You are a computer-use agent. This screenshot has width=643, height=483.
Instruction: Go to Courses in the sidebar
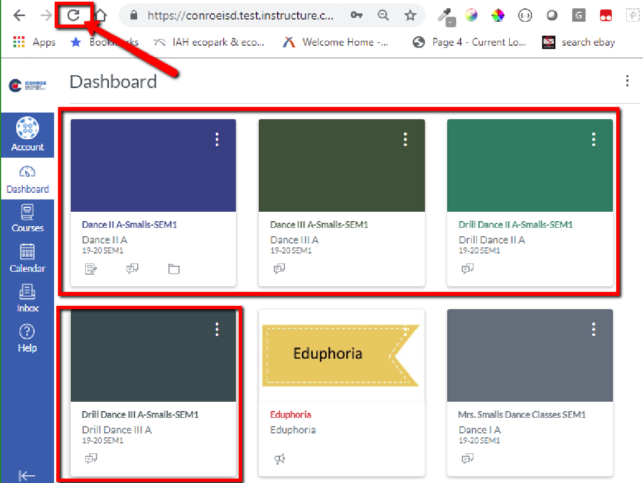click(27, 218)
